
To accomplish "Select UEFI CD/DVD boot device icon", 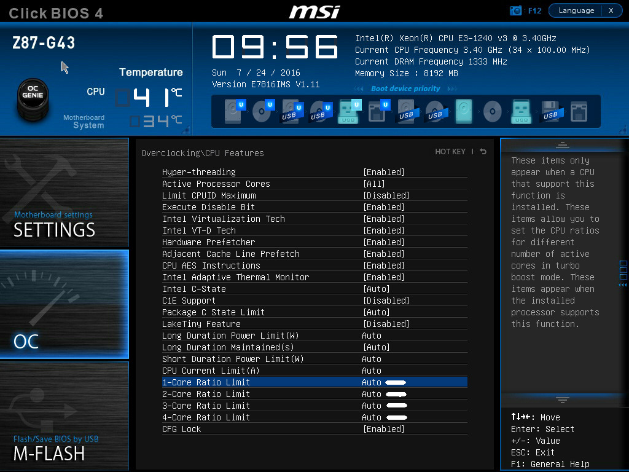I will 263,111.
